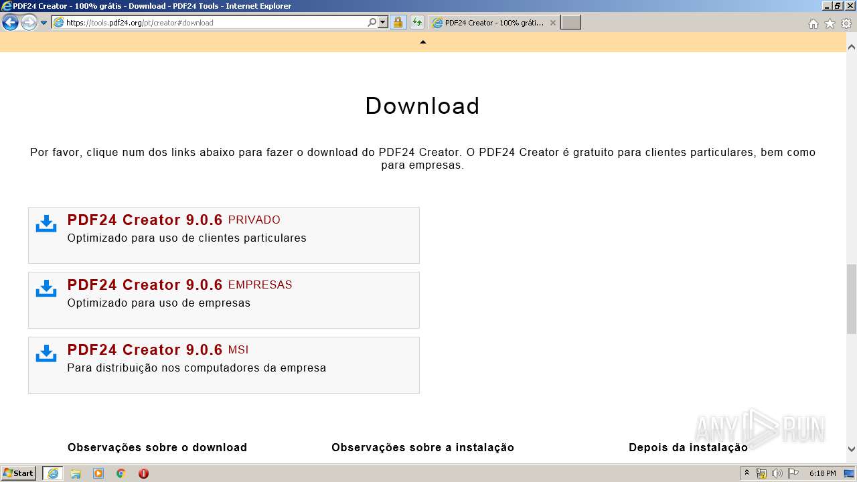Click the Download page heading
This screenshot has height=482, width=857.
tap(422, 106)
